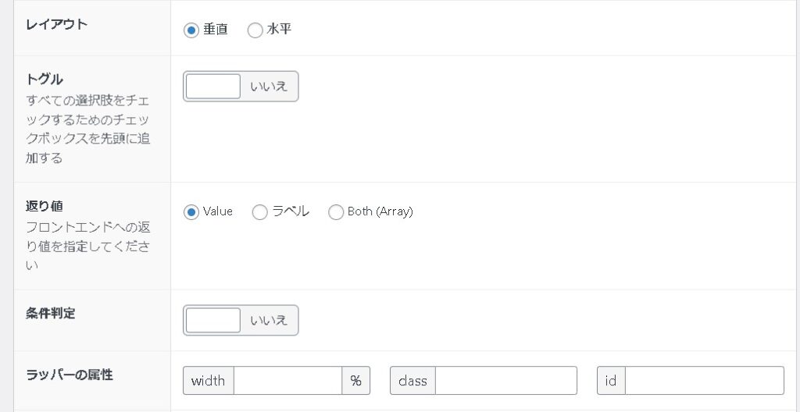Choose Value as the return value

pos(191,212)
